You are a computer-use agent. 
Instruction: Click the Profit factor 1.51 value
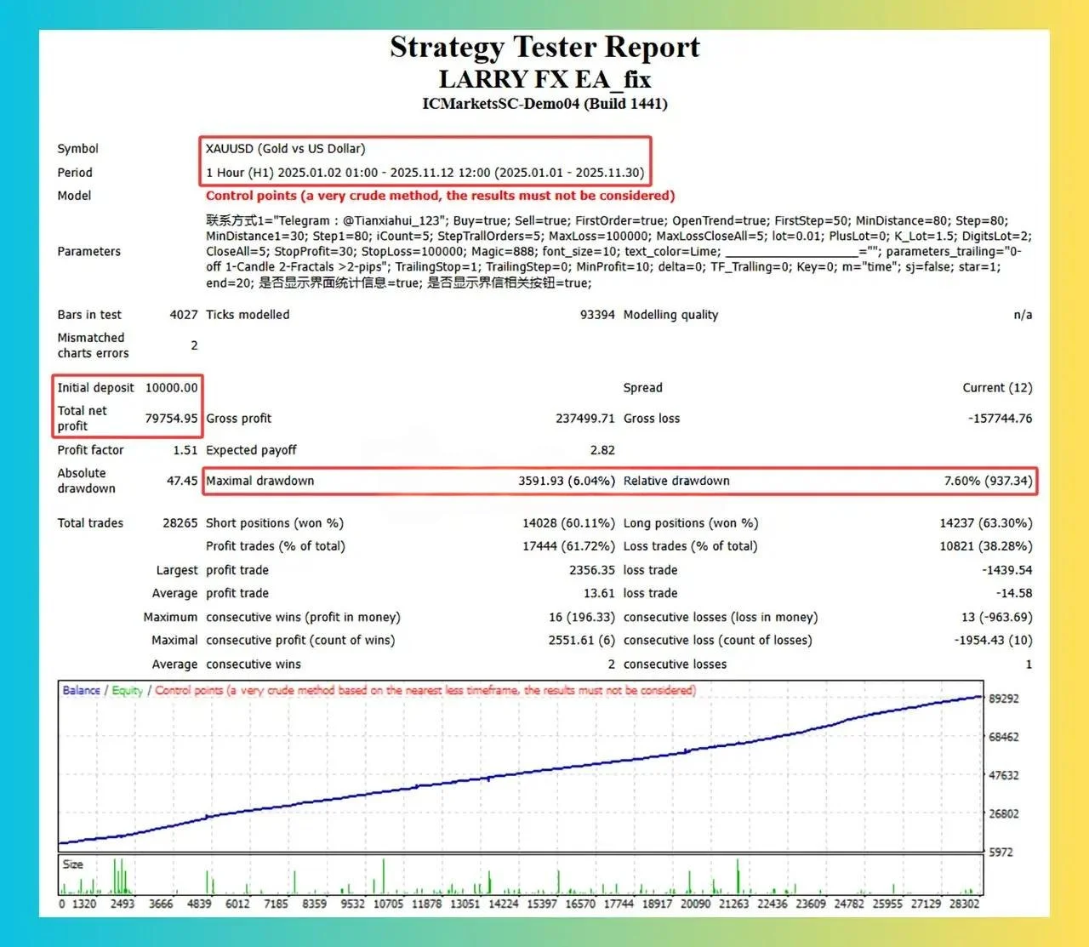(x=185, y=450)
